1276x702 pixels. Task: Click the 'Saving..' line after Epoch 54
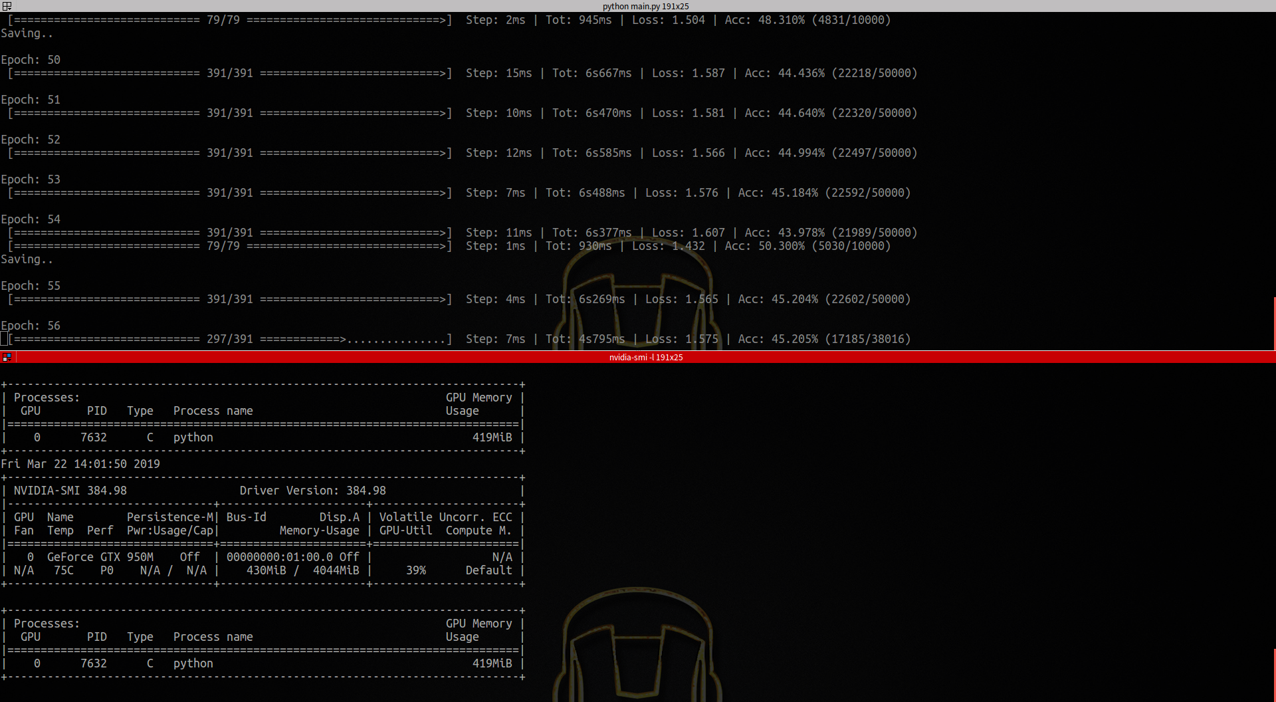pyautogui.click(x=27, y=259)
